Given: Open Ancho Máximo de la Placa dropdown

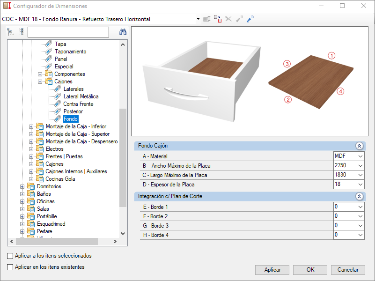Looking at the screenshot, I should (360, 165).
